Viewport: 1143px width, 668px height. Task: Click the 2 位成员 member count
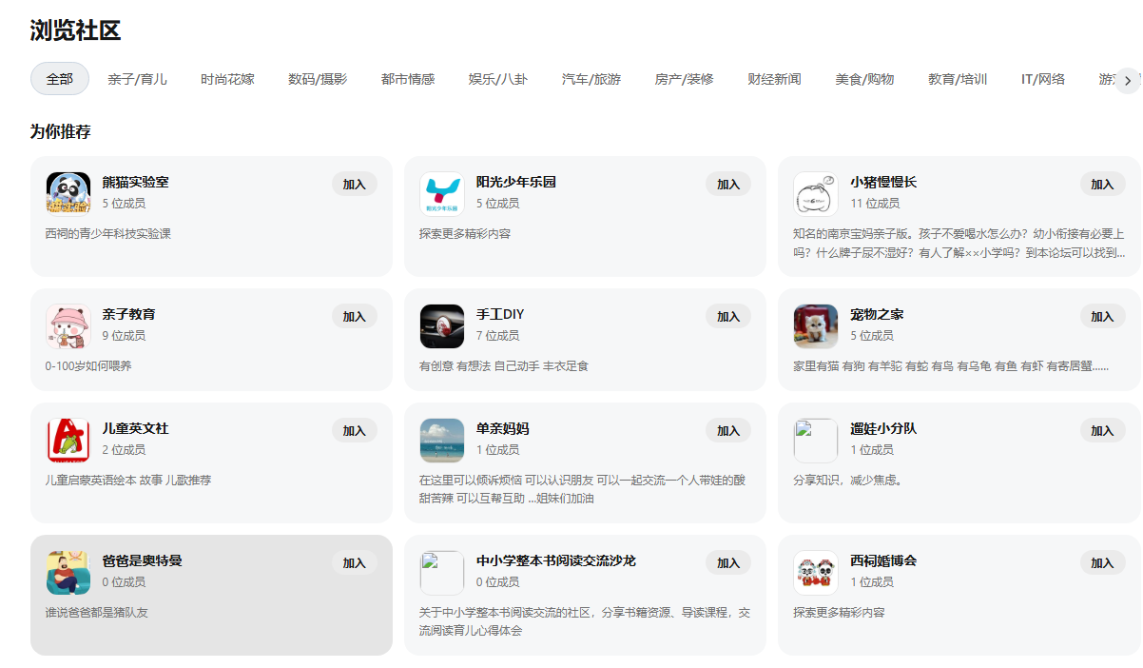point(124,449)
